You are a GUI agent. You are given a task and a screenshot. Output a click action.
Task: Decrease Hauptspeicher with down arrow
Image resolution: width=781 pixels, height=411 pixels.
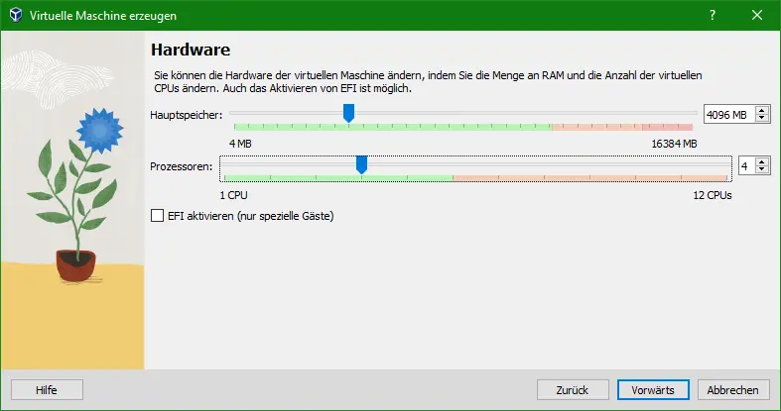pos(761,118)
